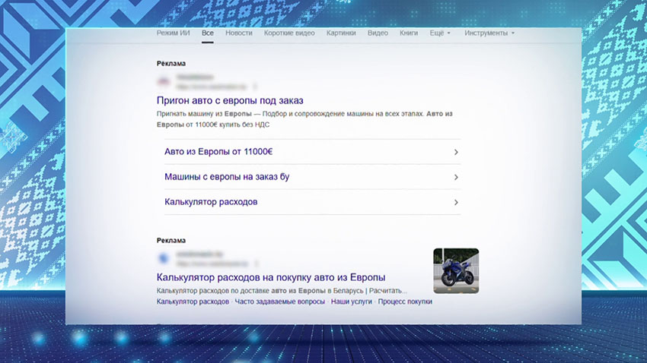Click the 'Часто задаваемые вопросы' sitelink

tap(279, 301)
